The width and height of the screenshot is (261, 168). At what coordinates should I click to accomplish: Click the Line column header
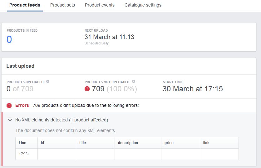pyautogui.click(x=22, y=143)
